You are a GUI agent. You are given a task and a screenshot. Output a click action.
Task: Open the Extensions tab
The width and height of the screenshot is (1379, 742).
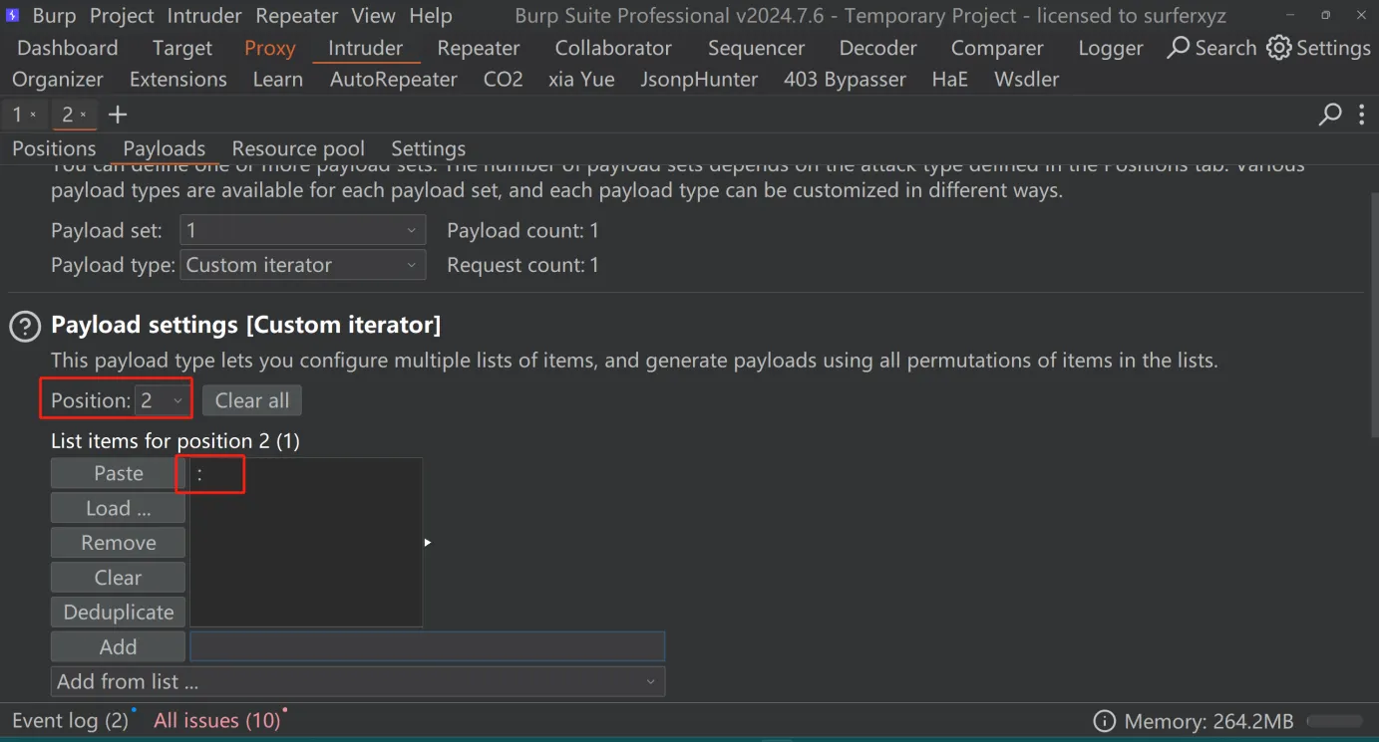coord(178,80)
